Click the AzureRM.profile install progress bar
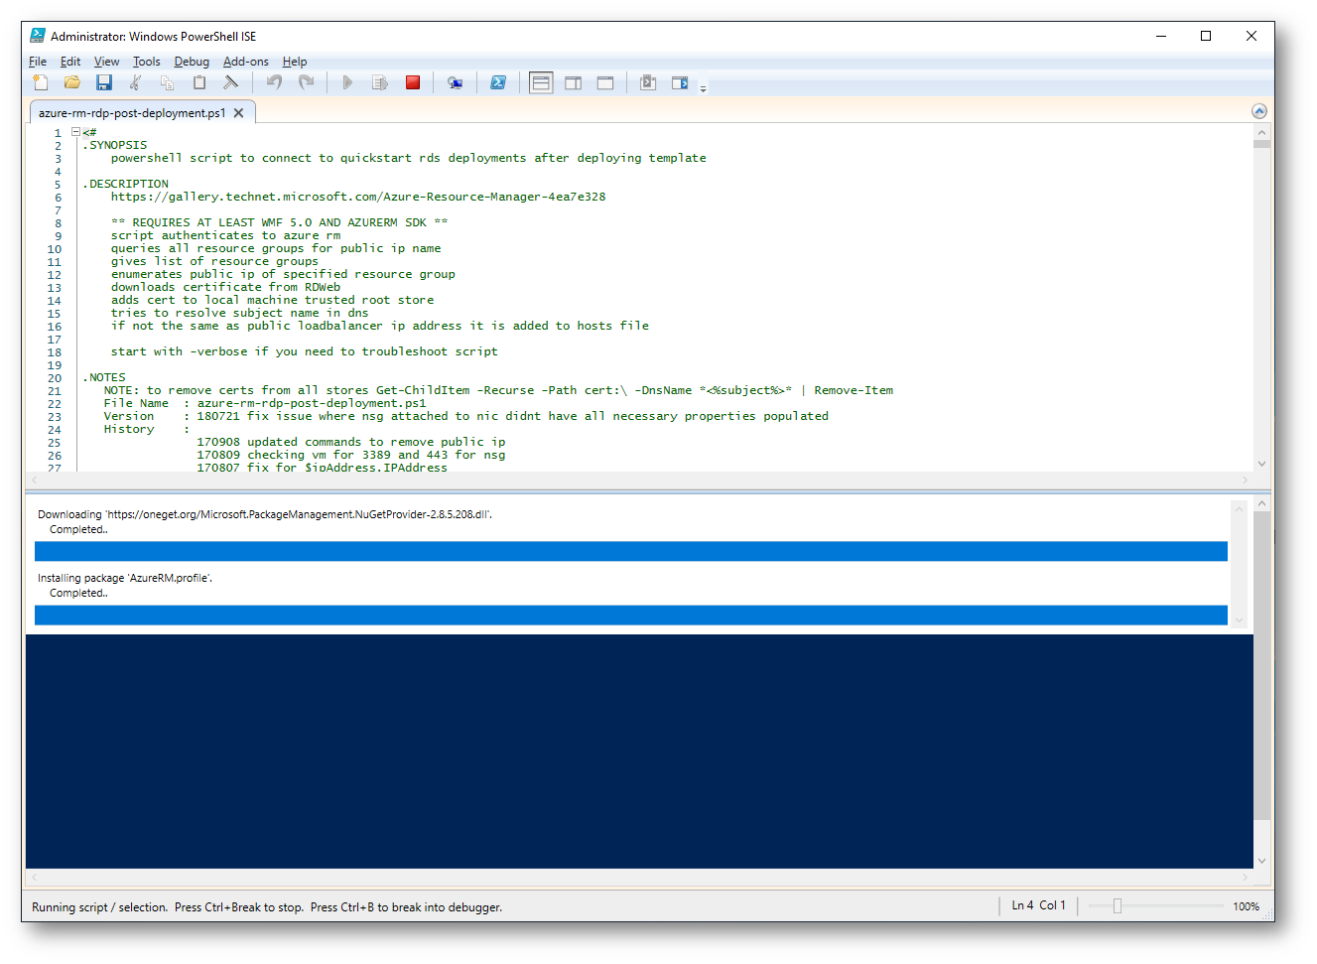Screen dimensions: 1317x964 [631, 615]
